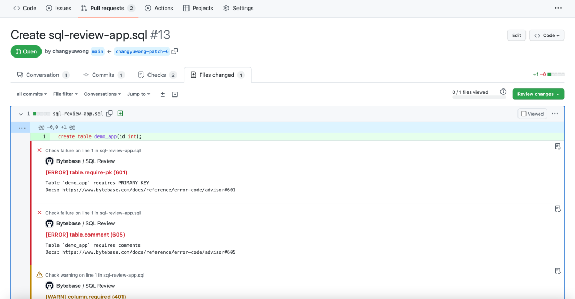
Task: Switch to the Checks tab
Action: (157, 75)
